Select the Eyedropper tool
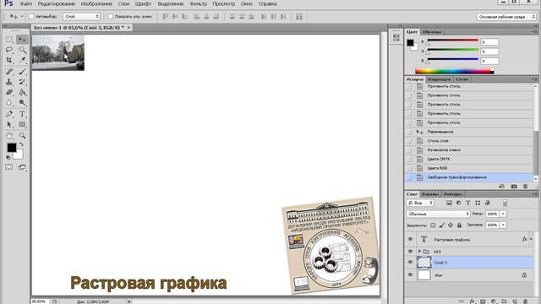The image size is (541, 304). coord(22,60)
